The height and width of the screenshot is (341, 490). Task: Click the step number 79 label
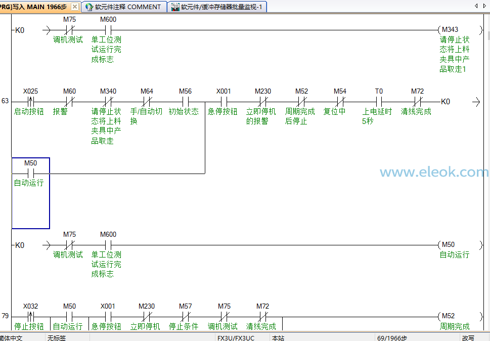[6, 316]
